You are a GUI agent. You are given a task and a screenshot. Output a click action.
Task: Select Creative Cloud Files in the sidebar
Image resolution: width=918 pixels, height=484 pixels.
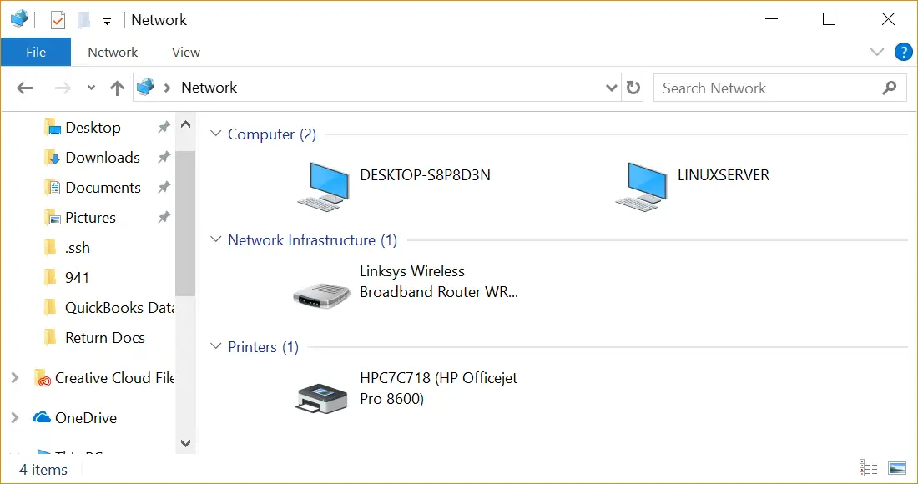pos(103,378)
